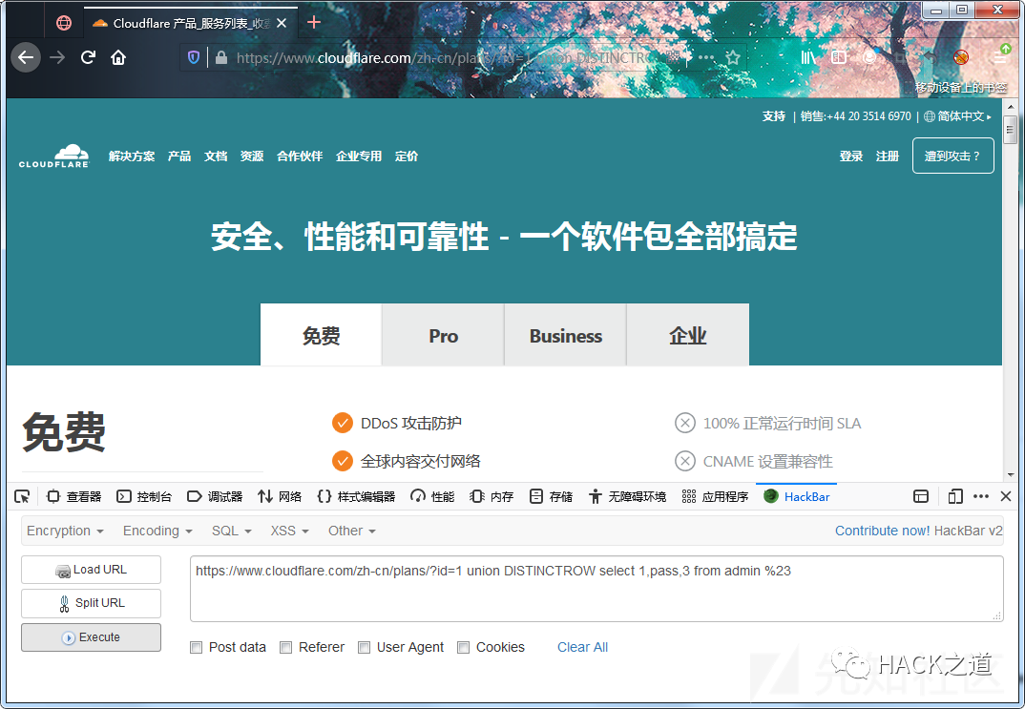This screenshot has height=709, width=1025.
Task: Execute the HackBar request
Action: pos(91,637)
